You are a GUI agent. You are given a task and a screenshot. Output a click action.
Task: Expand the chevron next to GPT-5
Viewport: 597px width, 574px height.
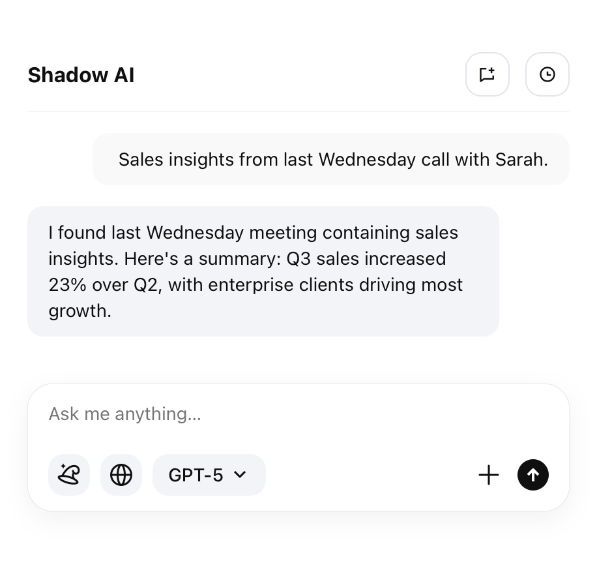(x=240, y=475)
